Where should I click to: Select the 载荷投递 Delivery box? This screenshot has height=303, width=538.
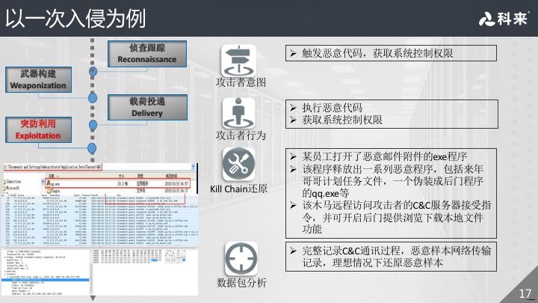click(147, 107)
